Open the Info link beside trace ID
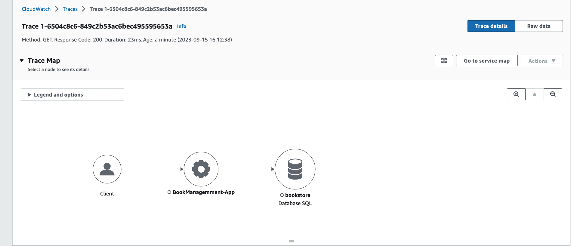Image resolution: width=571 pixels, height=246 pixels. click(x=182, y=26)
